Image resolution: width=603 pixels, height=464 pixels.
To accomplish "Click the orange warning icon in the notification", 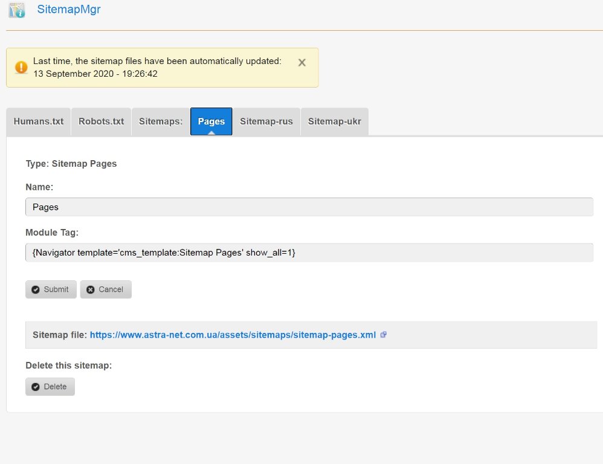I will tap(21, 67).
